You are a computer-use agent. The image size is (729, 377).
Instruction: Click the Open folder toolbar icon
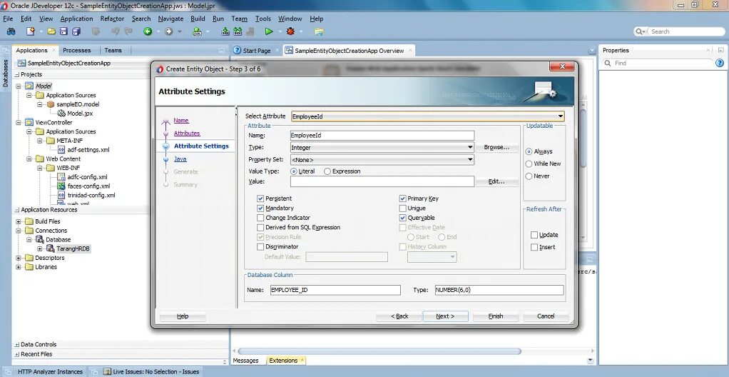(51, 31)
